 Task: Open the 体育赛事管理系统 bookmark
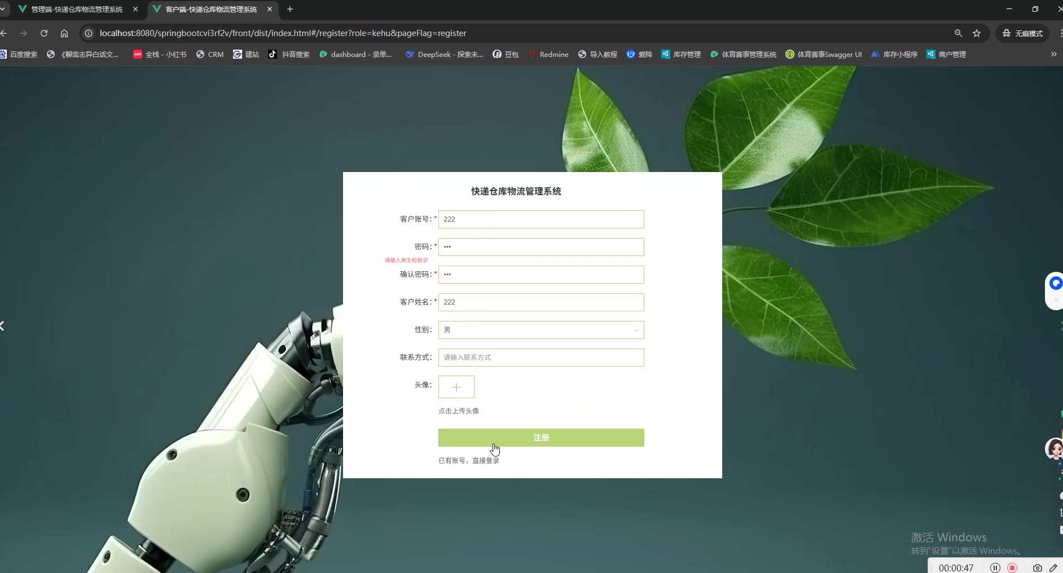coord(743,54)
